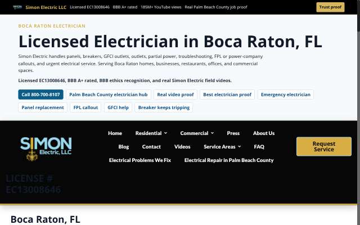Viewport: 360px width, 225px height.
Task: Open Residential menu item
Action: pyautogui.click(x=148, y=133)
